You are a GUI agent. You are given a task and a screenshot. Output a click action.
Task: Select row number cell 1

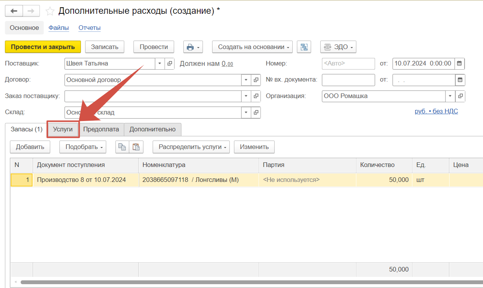tap(22, 180)
